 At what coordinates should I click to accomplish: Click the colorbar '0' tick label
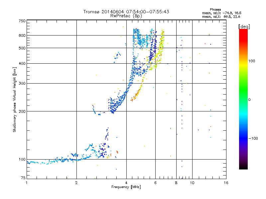tap(249, 100)
